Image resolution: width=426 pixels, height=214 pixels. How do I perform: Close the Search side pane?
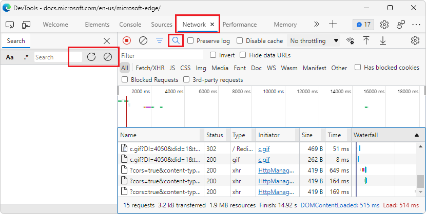[x=107, y=41]
